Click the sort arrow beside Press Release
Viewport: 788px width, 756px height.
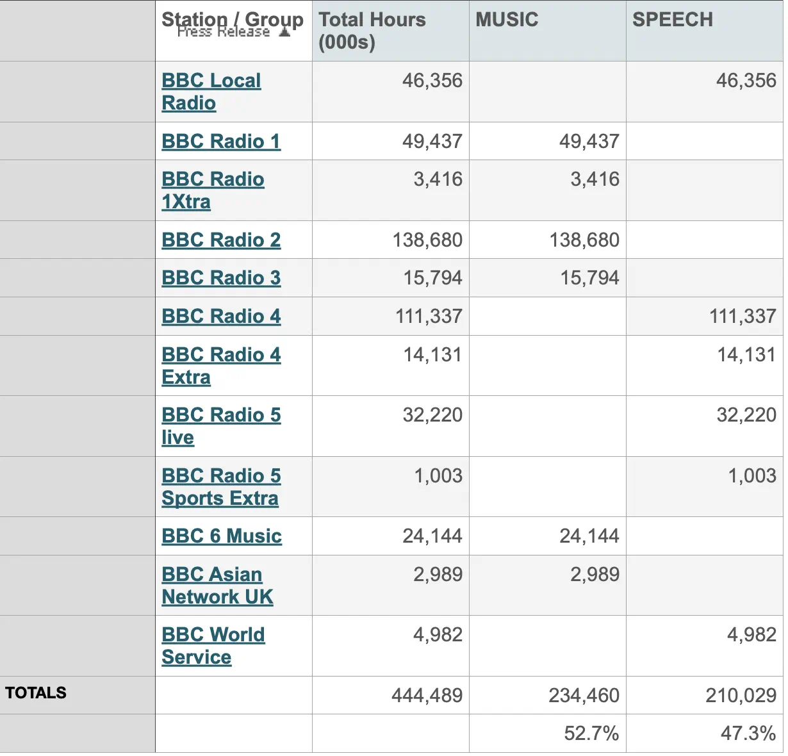click(284, 32)
